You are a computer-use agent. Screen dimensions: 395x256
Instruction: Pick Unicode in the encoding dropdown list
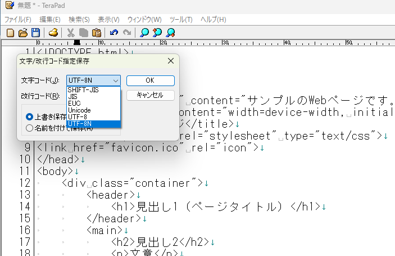tap(79, 110)
